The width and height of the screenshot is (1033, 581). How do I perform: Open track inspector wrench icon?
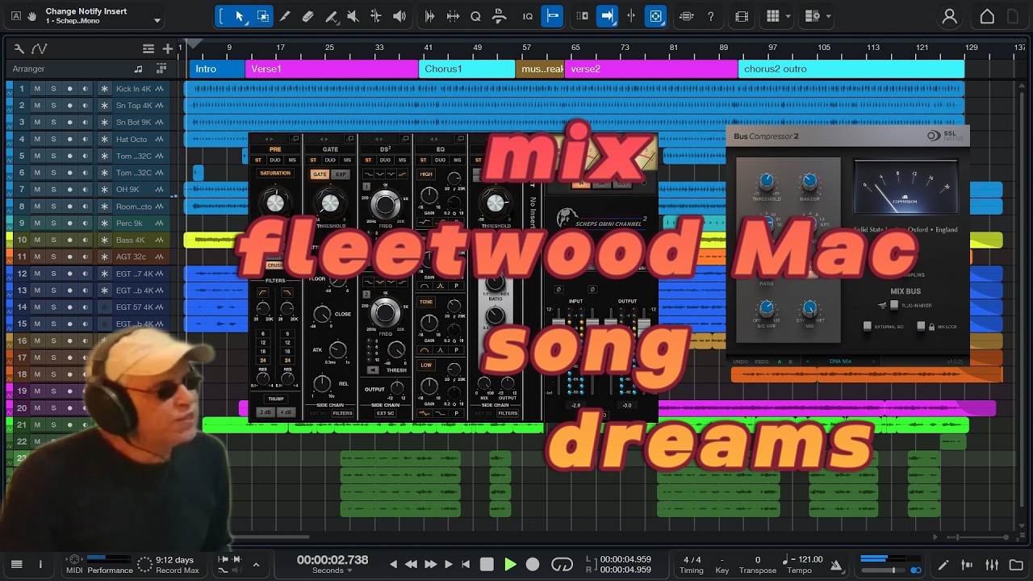click(x=19, y=48)
